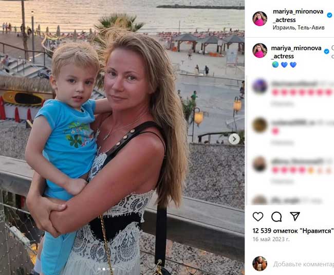
Task: Click the 16 май 2023 г. date
Action: [271, 239]
